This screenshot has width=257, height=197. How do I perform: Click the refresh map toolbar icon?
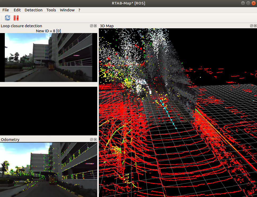7,18
